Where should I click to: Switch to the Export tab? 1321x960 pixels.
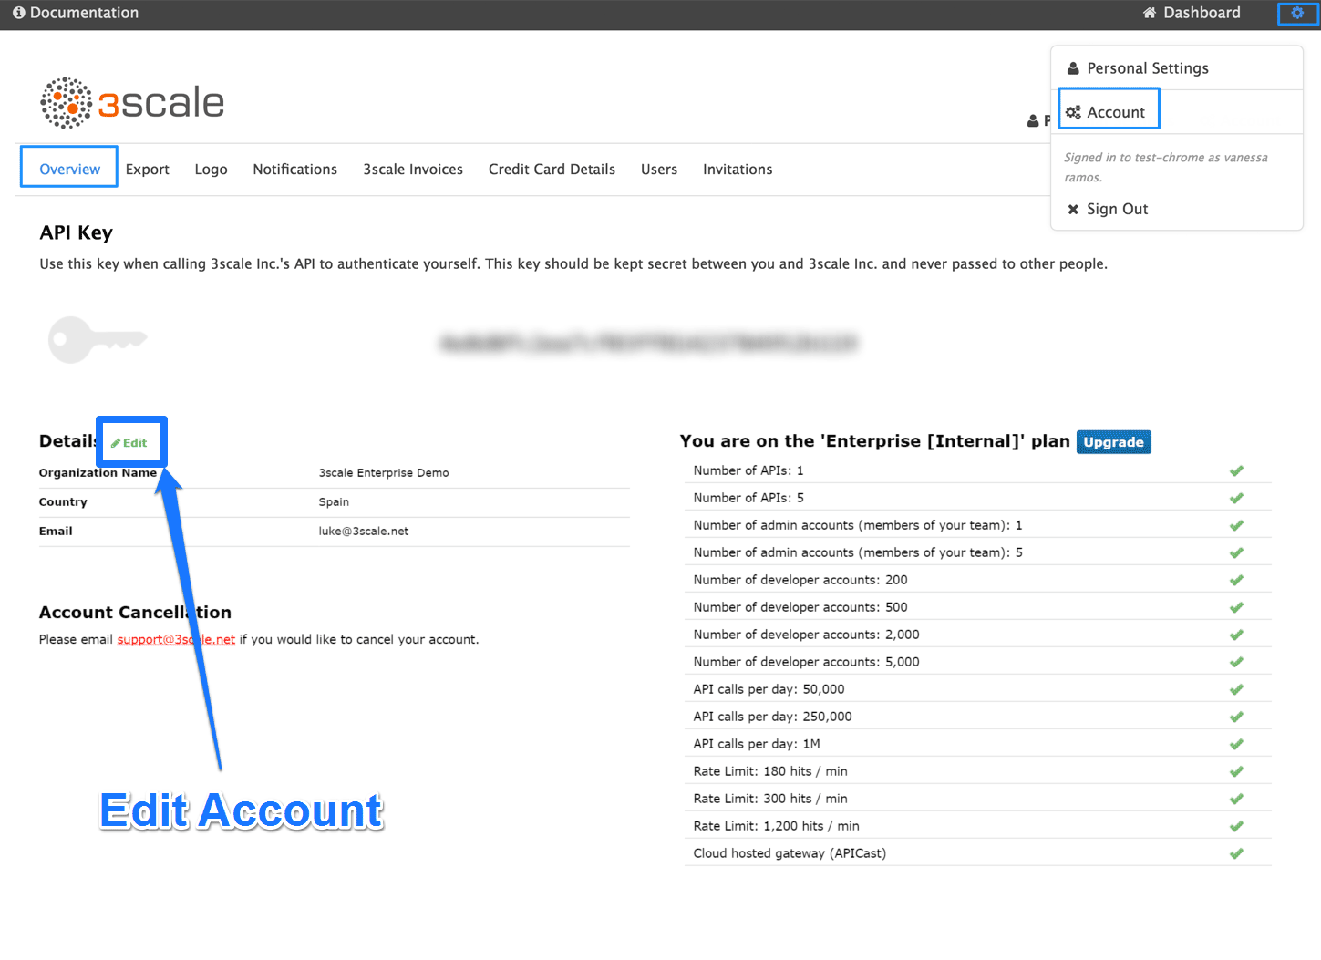(x=148, y=170)
